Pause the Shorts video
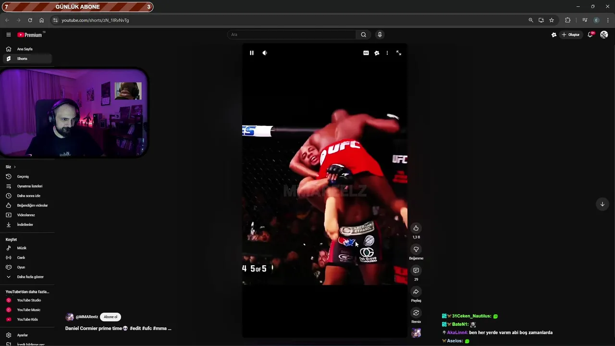Image resolution: width=615 pixels, height=346 pixels. tap(251, 53)
